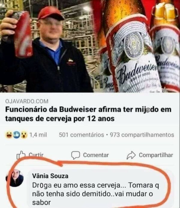
Task: Tap the Curtir thumbs-up outline icon
Action: pyautogui.click(x=21, y=155)
